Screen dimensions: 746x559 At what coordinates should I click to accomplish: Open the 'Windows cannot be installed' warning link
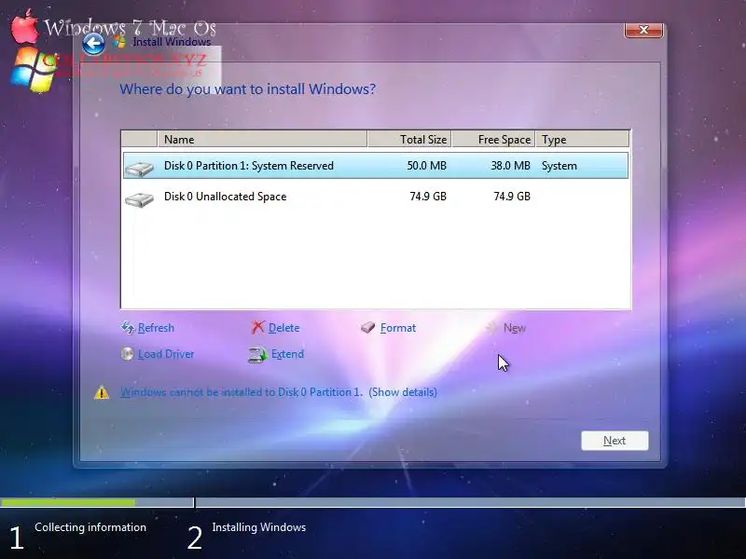tap(279, 392)
